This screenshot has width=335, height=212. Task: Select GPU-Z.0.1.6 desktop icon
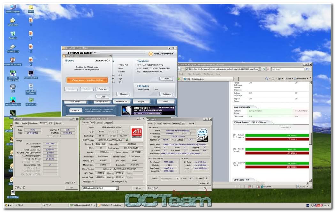coord(31,101)
